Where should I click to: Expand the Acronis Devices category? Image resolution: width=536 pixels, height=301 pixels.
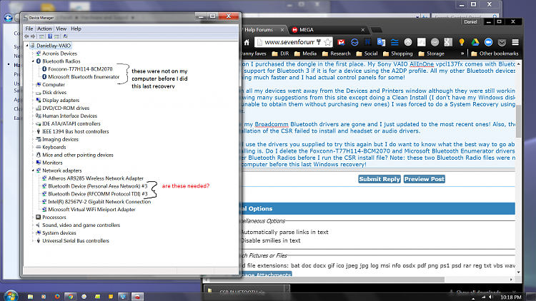33,53
